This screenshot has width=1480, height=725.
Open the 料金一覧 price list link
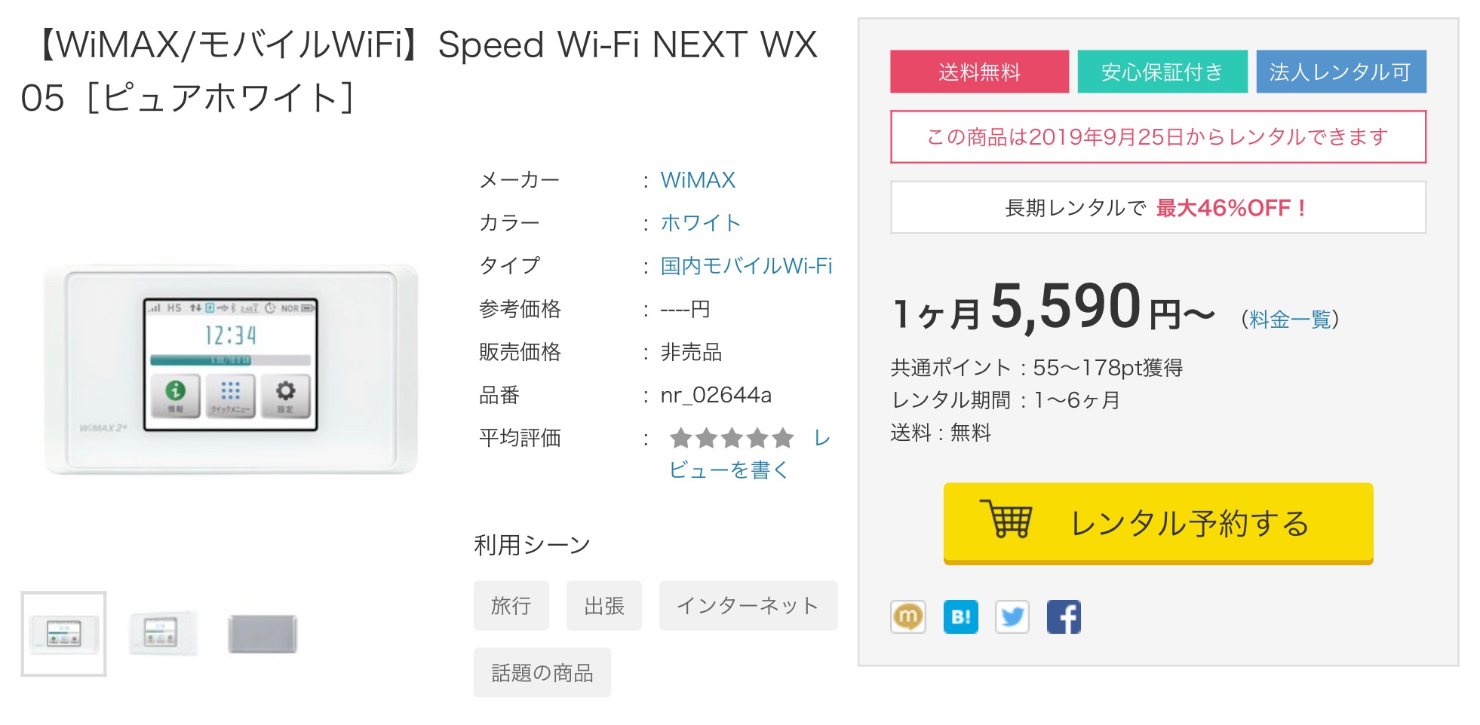1290,320
